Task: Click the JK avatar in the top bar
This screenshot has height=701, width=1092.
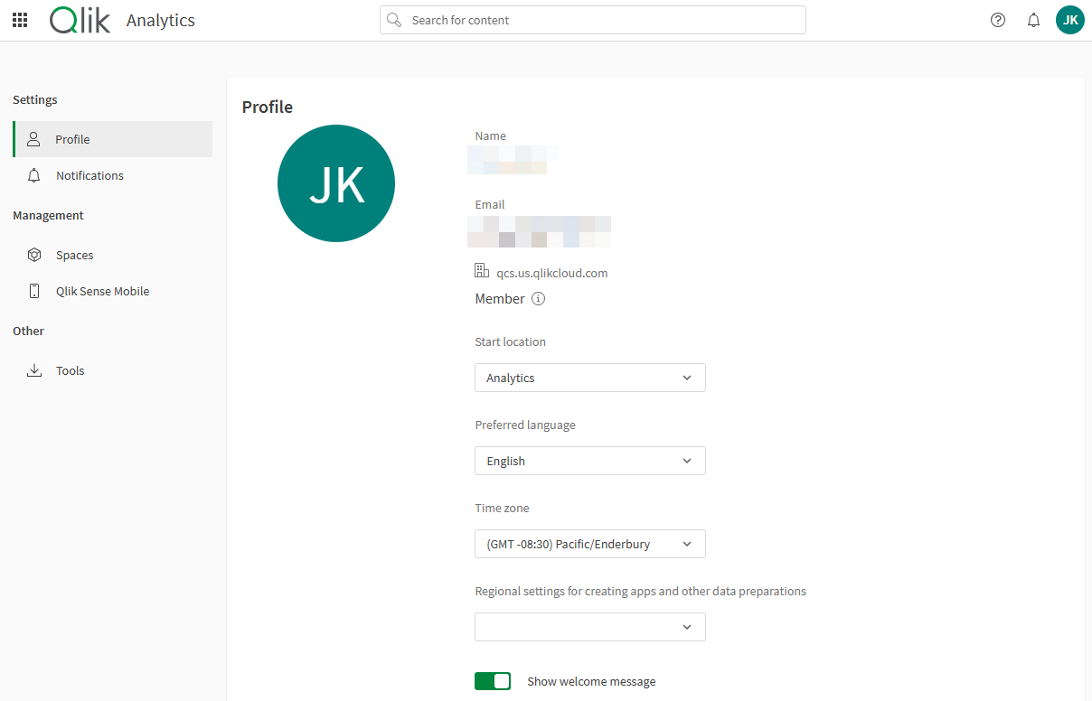Action: pyautogui.click(x=1069, y=19)
